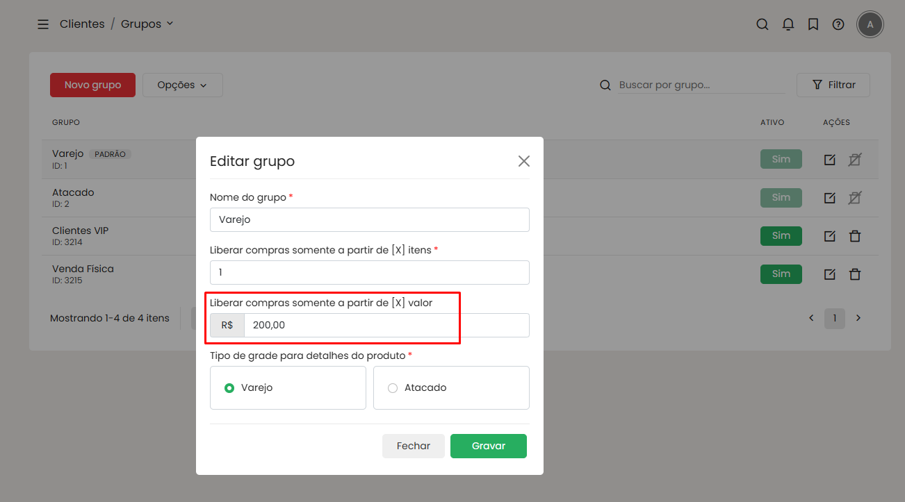The width and height of the screenshot is (905, 502).
Task: Open the help question mark icon
Action: 838,24
